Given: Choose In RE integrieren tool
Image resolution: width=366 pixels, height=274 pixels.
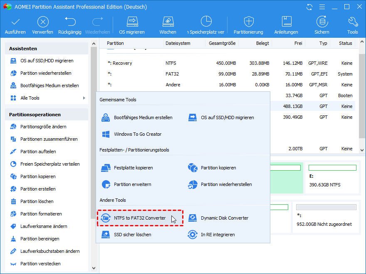Looking at the screenshot, I should [x=211, y=235].
